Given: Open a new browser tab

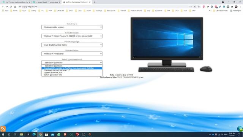Looking at the screenshot, I should tap(95, 2).
